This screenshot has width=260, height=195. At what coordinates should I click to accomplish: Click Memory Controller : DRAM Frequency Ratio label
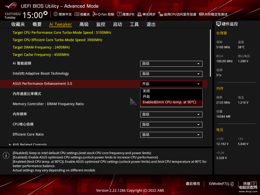click(48, 104)
